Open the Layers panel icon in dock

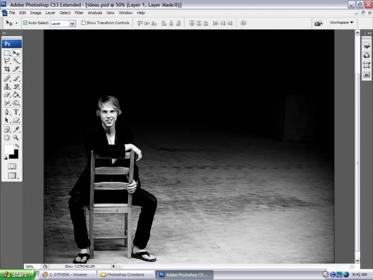coord(367,45)
